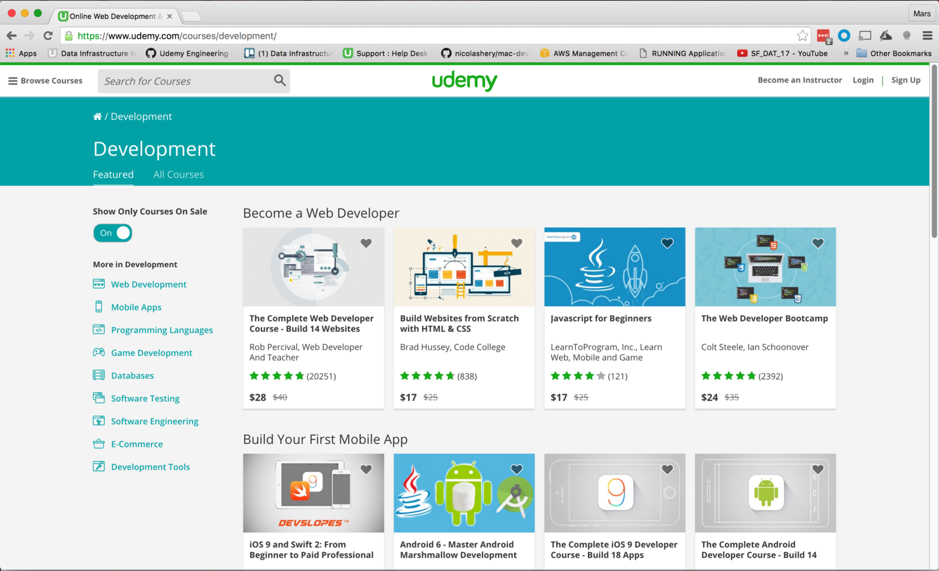Reload the page with refresh icon
Viewport: 939px width, 571px height.
pyautogui.click(x=48, y=36)
